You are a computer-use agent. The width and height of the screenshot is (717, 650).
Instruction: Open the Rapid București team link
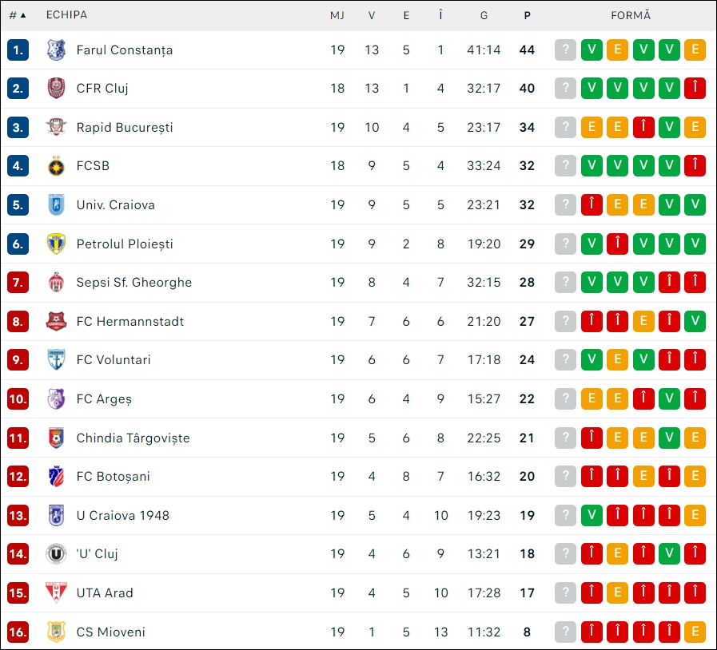[125, 128]
